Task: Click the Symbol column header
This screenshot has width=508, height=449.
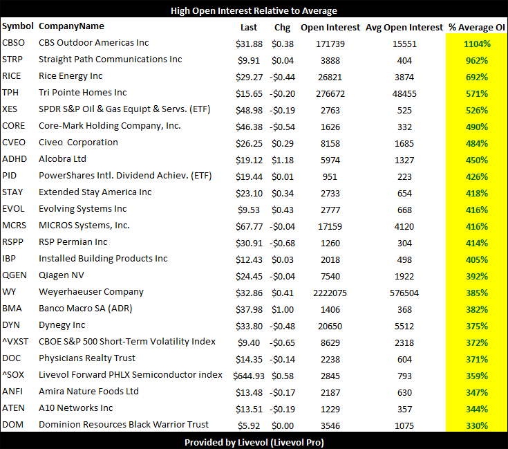Action: [x=18, y=26]
